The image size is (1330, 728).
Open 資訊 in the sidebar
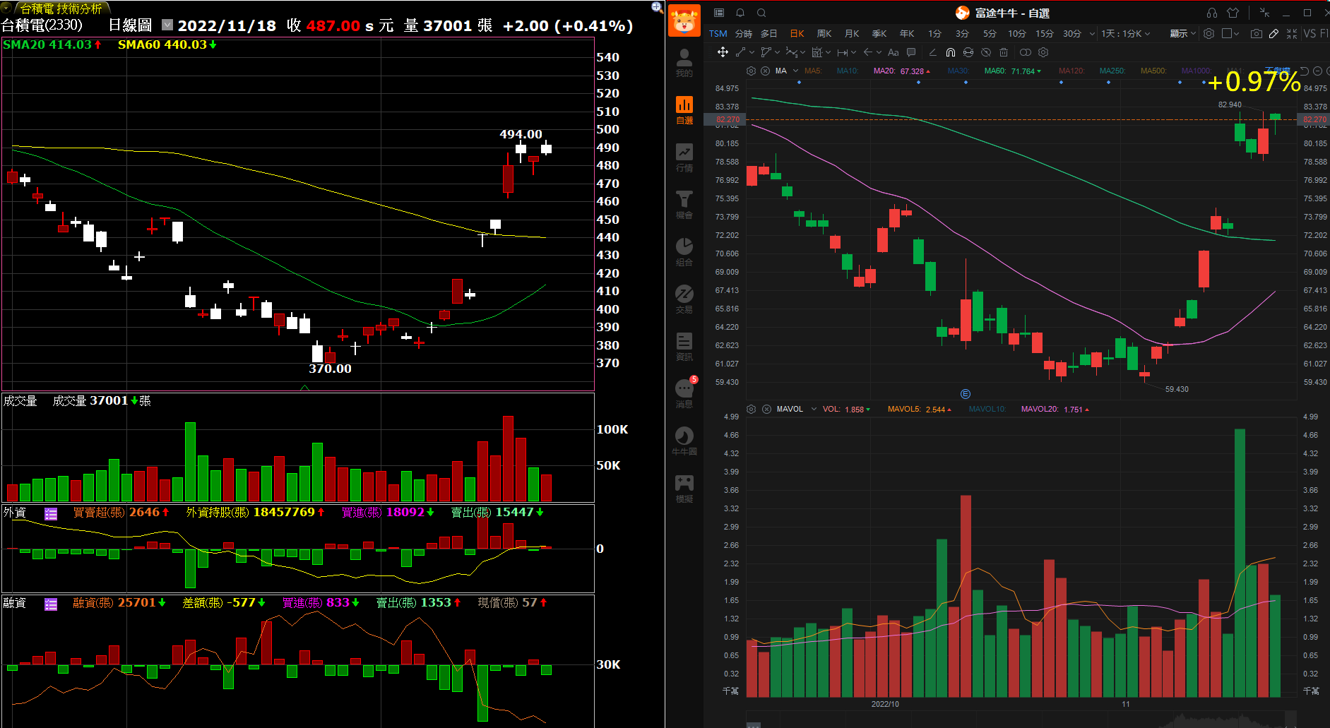click(x=684, y=347)
